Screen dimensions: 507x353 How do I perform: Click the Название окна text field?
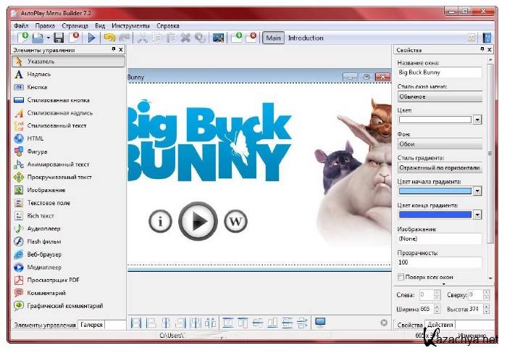[440, 72]
